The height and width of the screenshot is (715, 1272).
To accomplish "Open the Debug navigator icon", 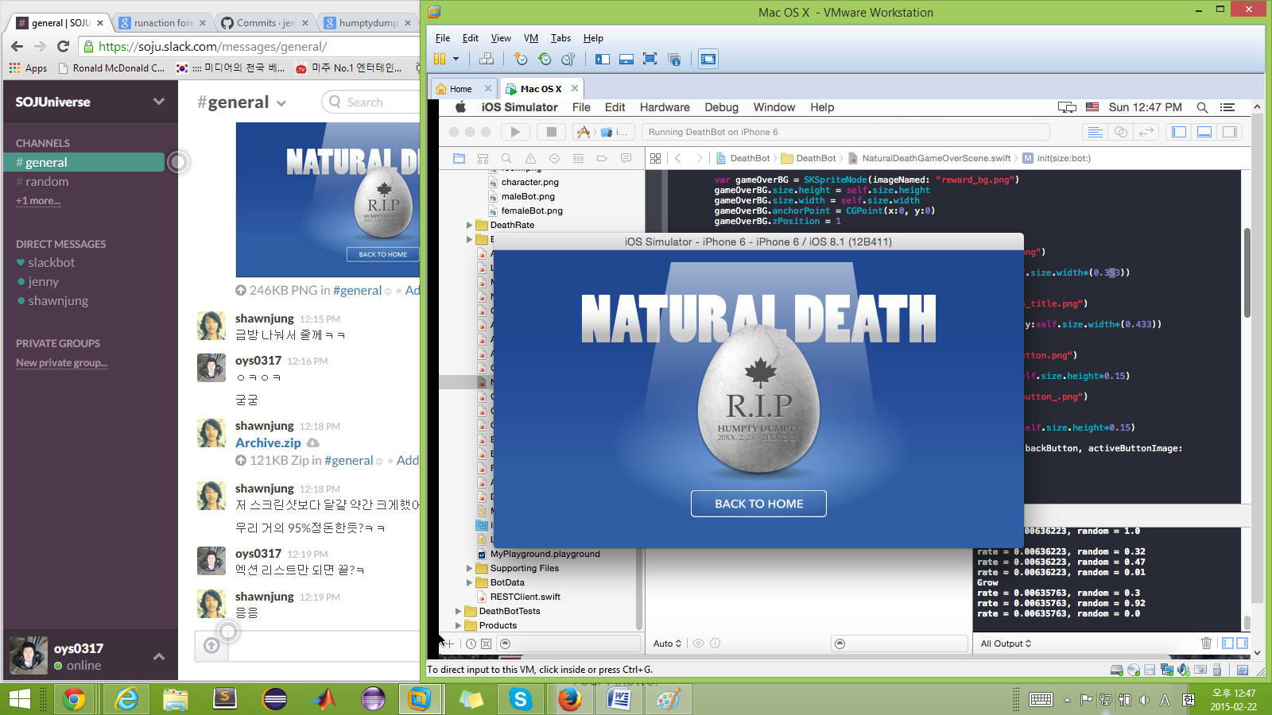I will click(x=578, y=158).
